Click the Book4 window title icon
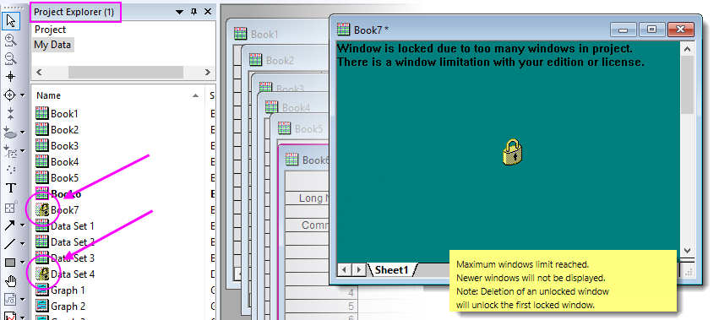 271,107
